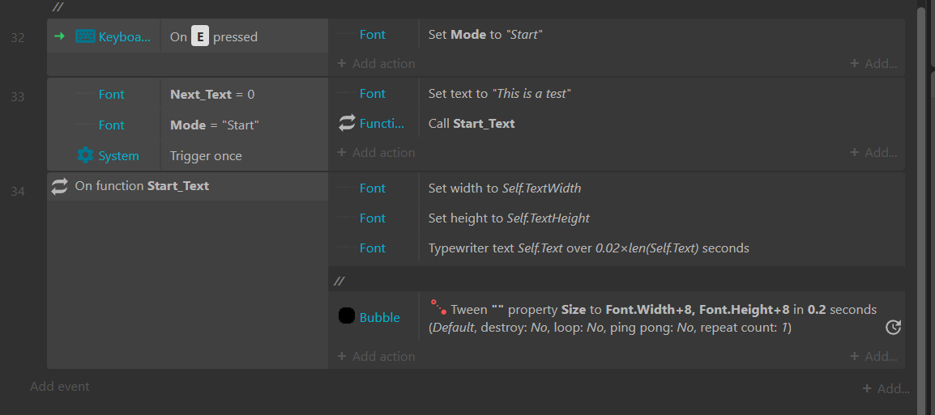935x415 pixels.
Task: Click Add action under event 32
Action: [376, 63]
